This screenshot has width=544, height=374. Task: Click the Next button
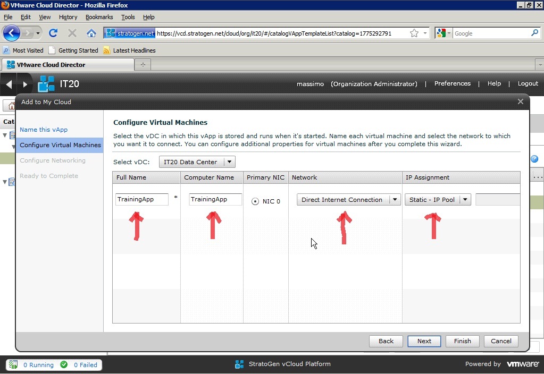[x=424, y=341]
